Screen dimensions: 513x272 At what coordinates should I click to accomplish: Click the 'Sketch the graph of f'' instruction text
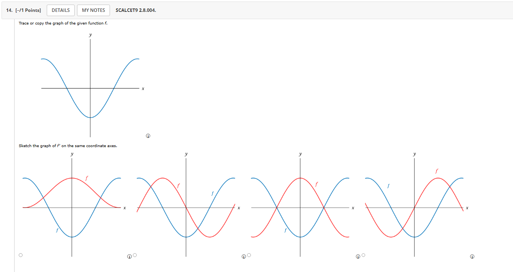[x=68, y=146]
